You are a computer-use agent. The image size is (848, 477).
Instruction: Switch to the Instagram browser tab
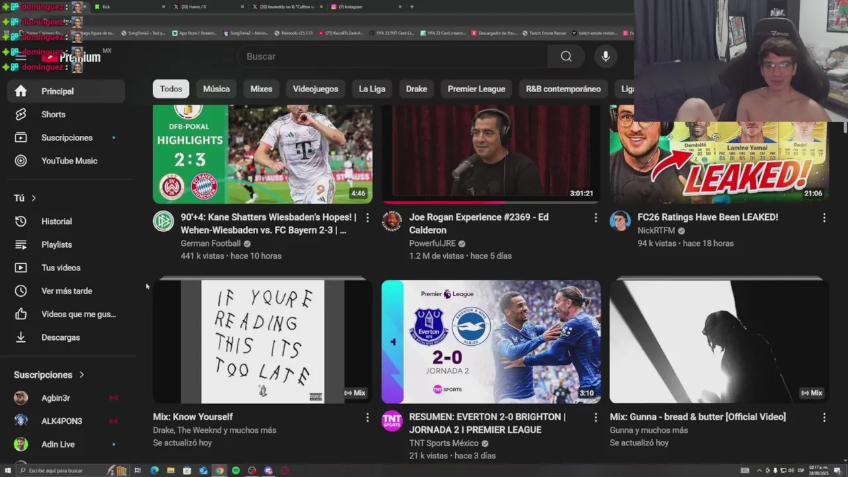click(366, 7)
